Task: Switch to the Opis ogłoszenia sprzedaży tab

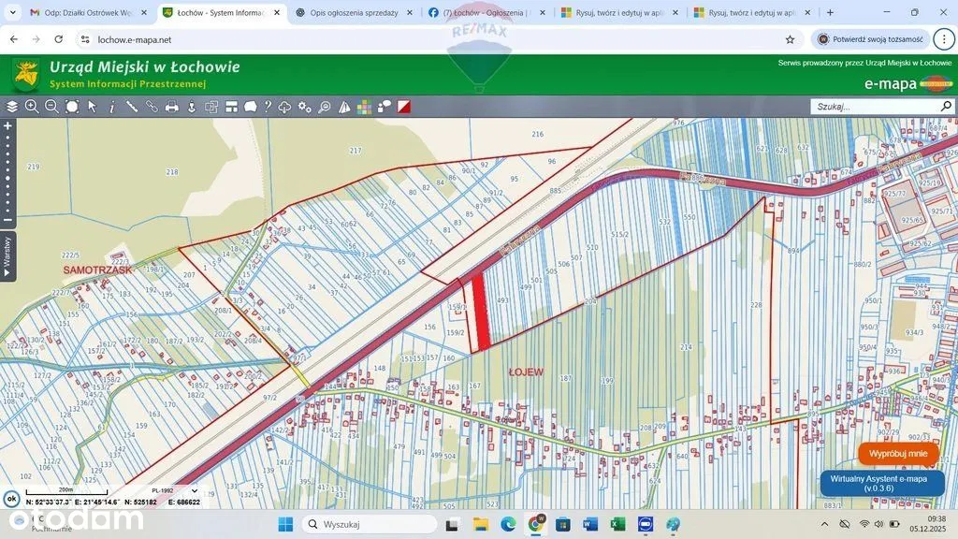Action: 354,13
